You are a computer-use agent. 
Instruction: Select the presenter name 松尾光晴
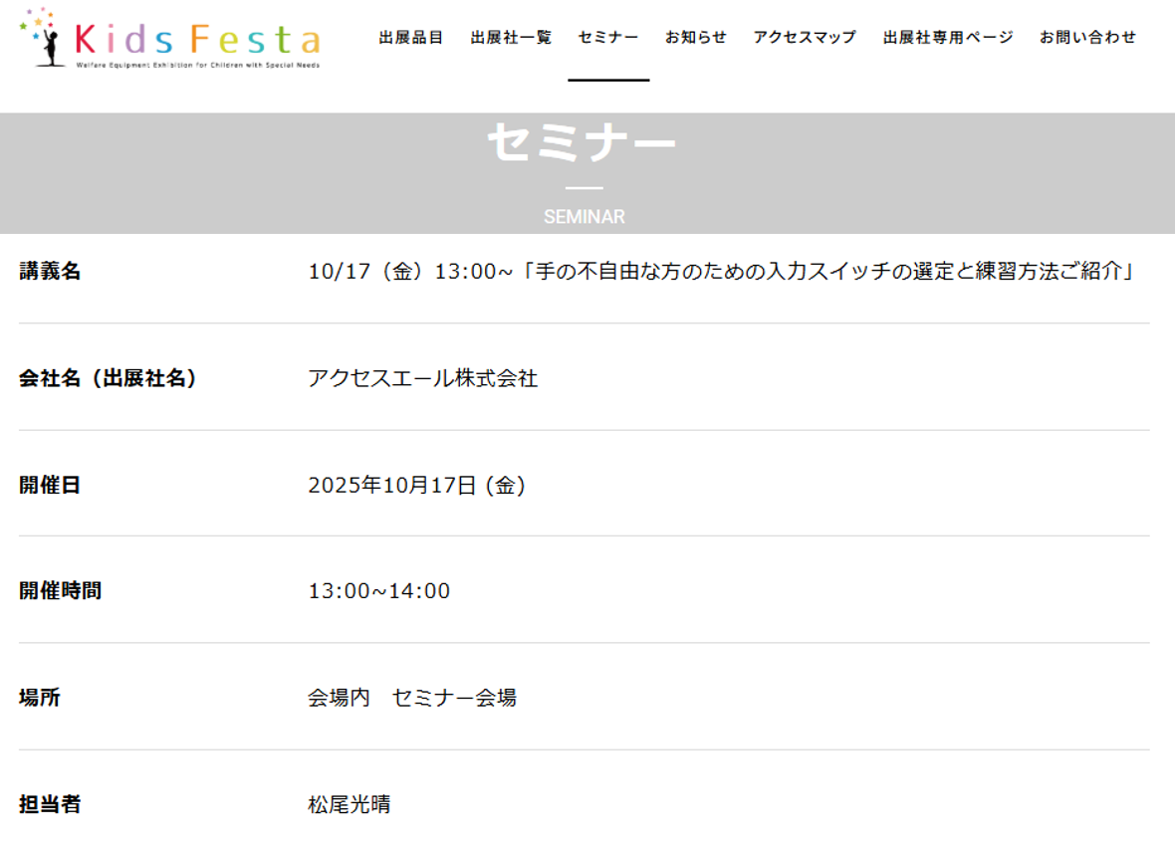pos(350,804)
